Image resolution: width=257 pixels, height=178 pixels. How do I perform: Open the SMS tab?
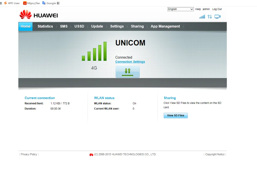(64, 26)
